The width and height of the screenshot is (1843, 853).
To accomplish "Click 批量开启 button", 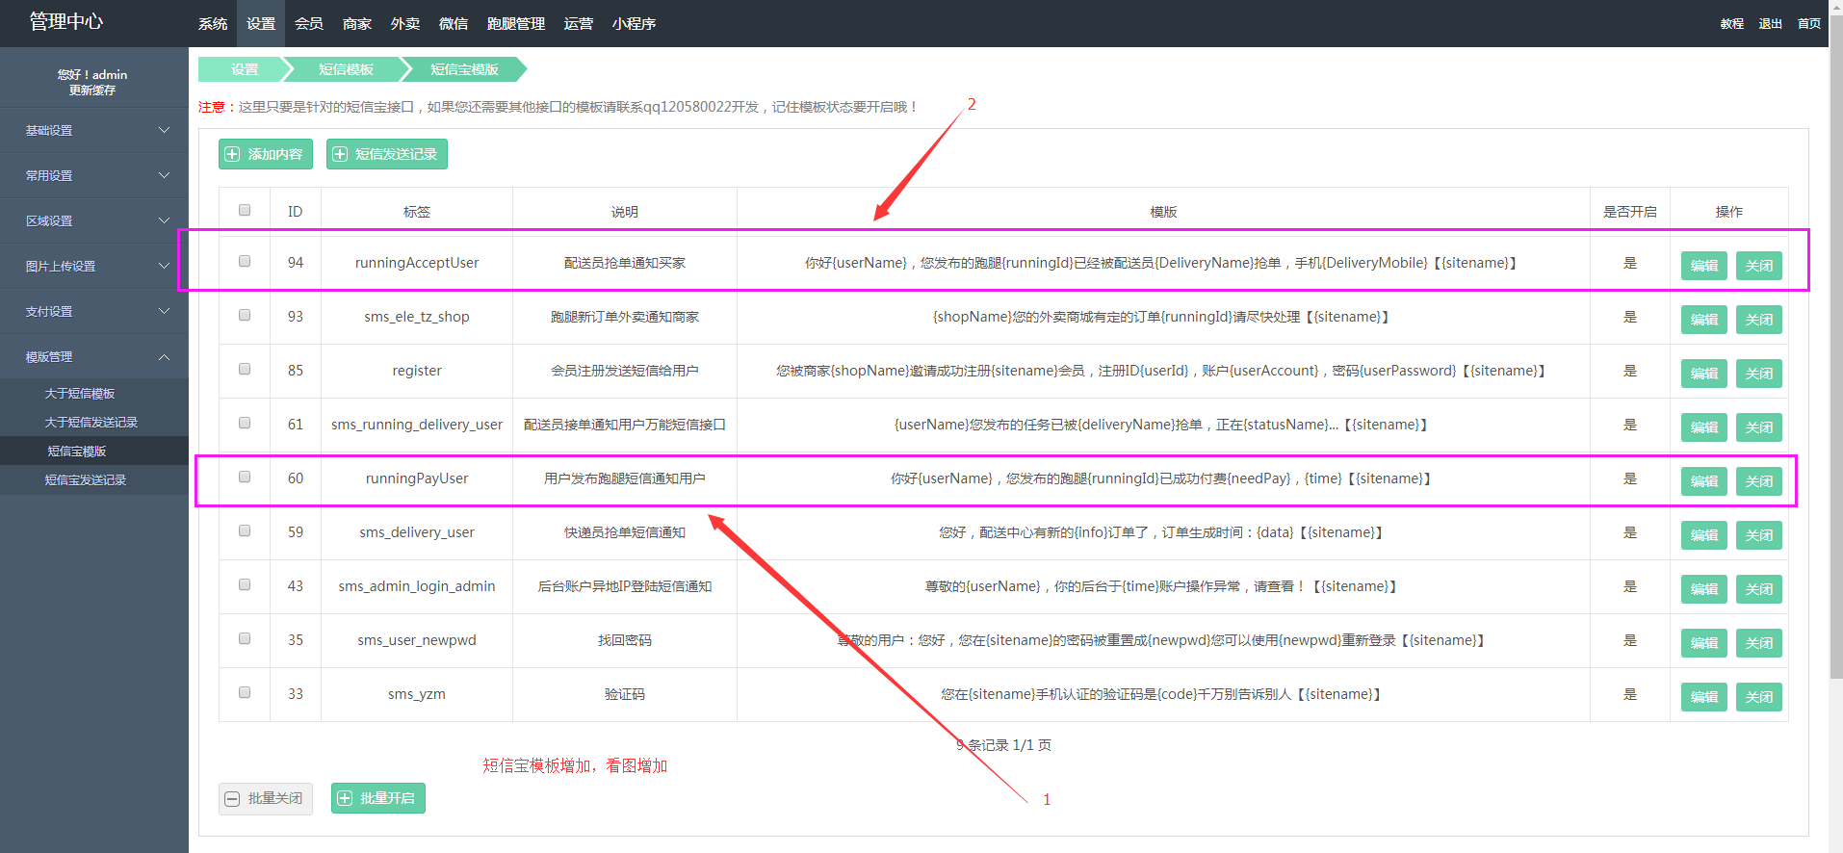I will point(378,798).
